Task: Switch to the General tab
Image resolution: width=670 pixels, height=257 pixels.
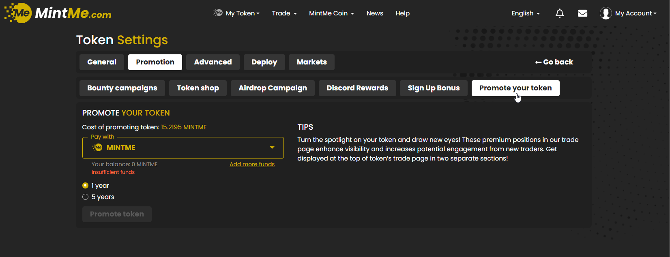Action: [102, 62]
